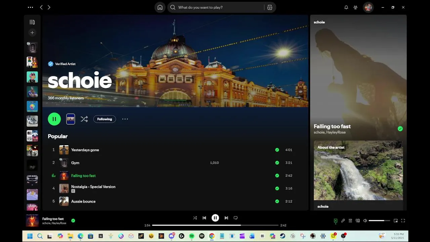Open taskbar Search
This screenshot has height=242, width=430.
pyautogui.click(x=40, y=236)
